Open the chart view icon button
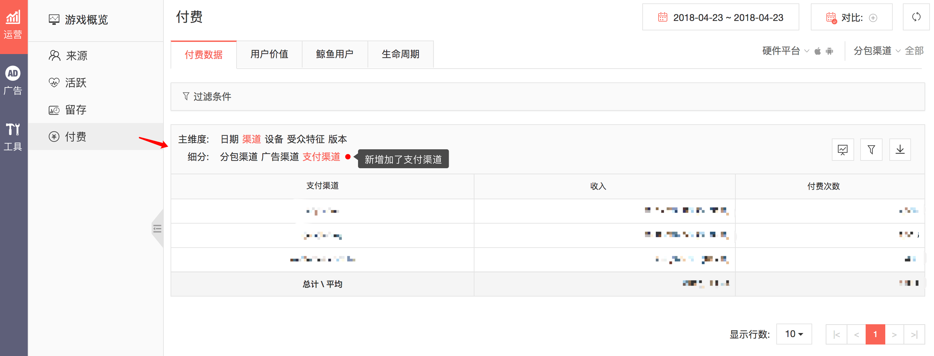 842,149
